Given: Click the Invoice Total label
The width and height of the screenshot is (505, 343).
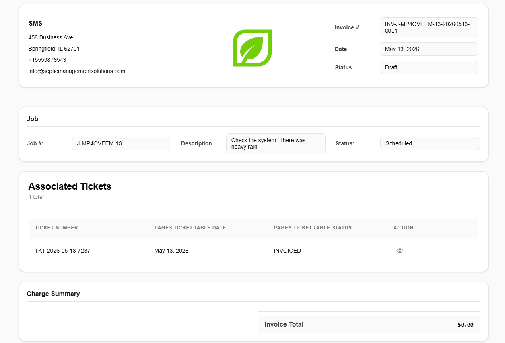Looking at the screenshot, I should 284,324.
